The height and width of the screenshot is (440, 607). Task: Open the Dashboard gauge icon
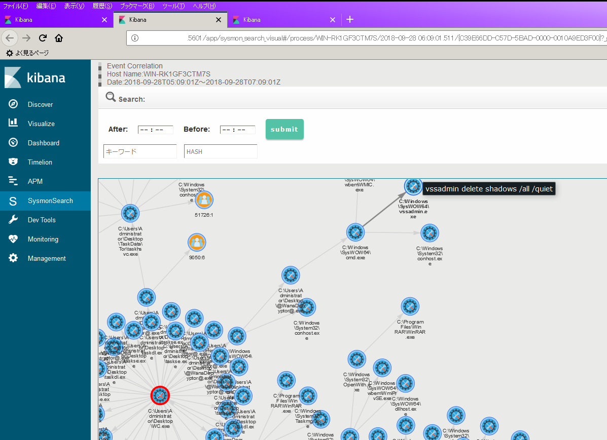[13, 143]
